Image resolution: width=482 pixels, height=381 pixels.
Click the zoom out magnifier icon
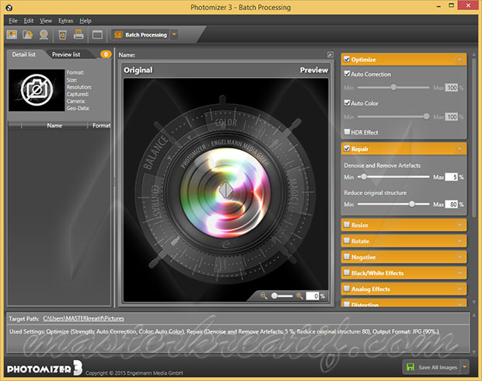(264, 295)
